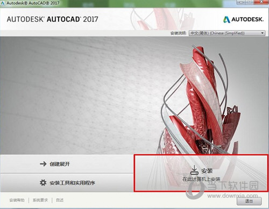
Task: Click the 安装帮助 (Installation Help) link
Action: (x=17, y=200)
